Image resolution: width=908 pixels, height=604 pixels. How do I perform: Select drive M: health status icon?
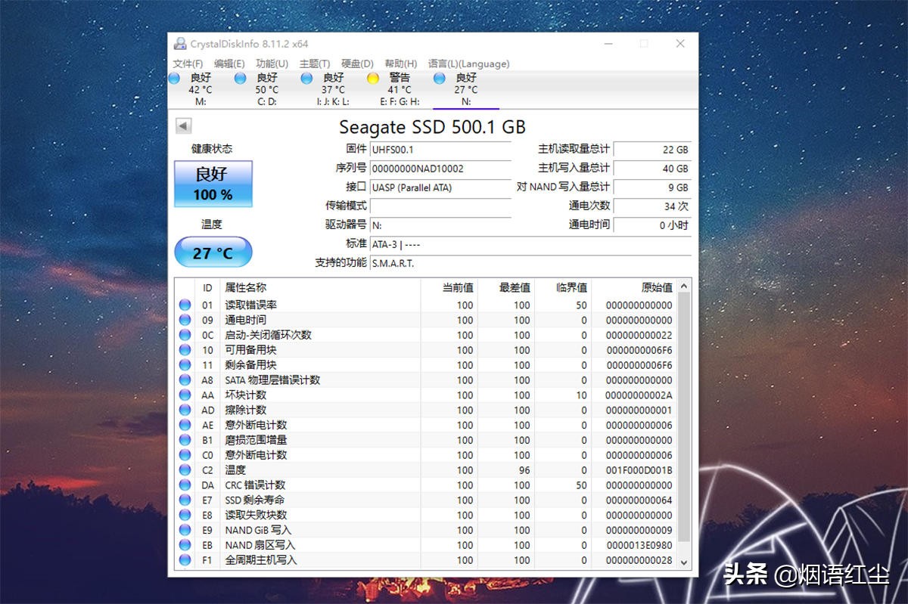pyautogui.click(x=174, y=78)
